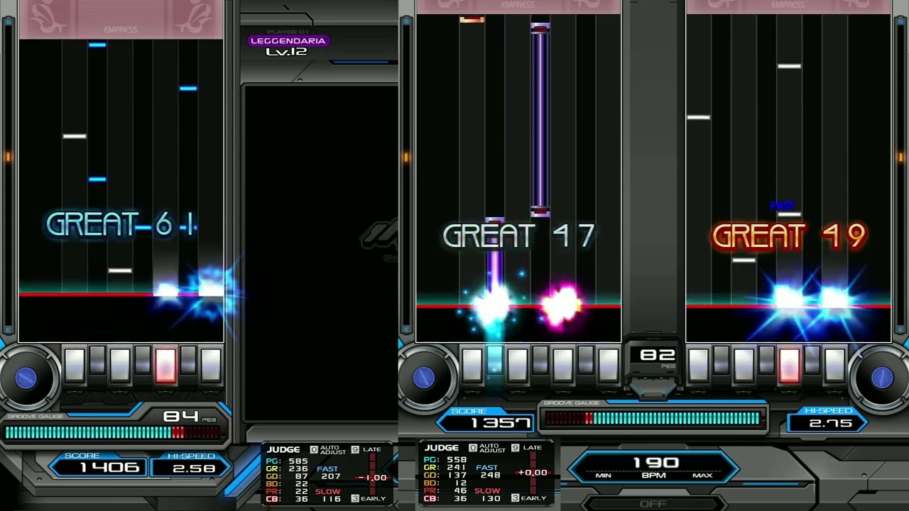Click the PG count 585 in the left JUDGE panel

pyautogui.click(x=298, y=461)
